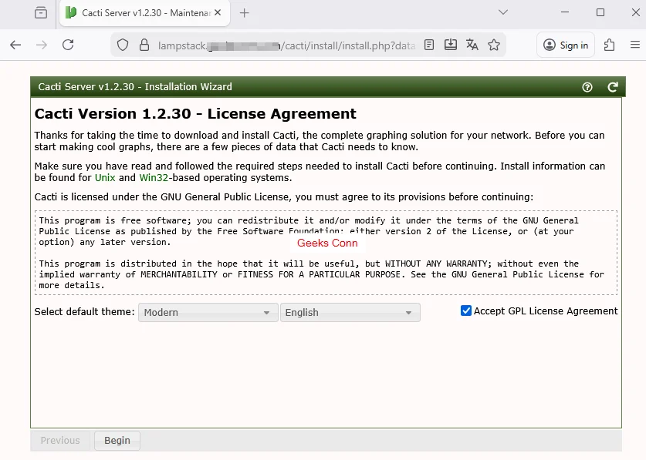Open the Cacti installation help icon

[587, 87]
